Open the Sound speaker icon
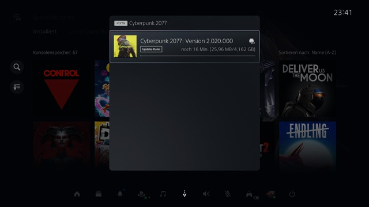Screen dimensions: 369x207 point(206,194)
